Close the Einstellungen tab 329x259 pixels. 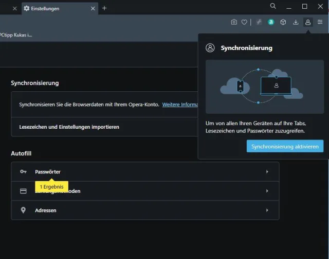coord(93,9)
